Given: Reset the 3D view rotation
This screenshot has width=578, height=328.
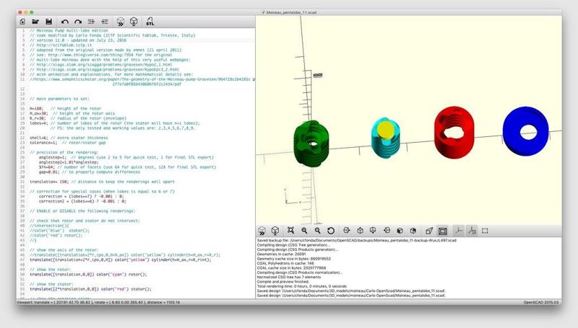Looking at the screenshot, I should (331, 231).
